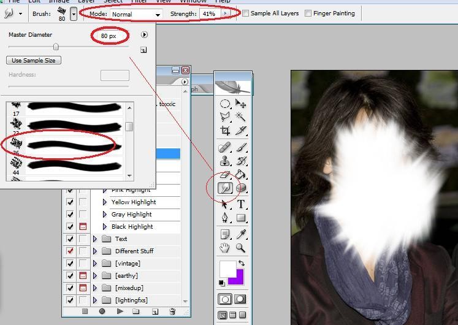Toggle dialog icon for [mixedup] set
Viewport: 458px width, 325px height.
[x=83, y=288]
